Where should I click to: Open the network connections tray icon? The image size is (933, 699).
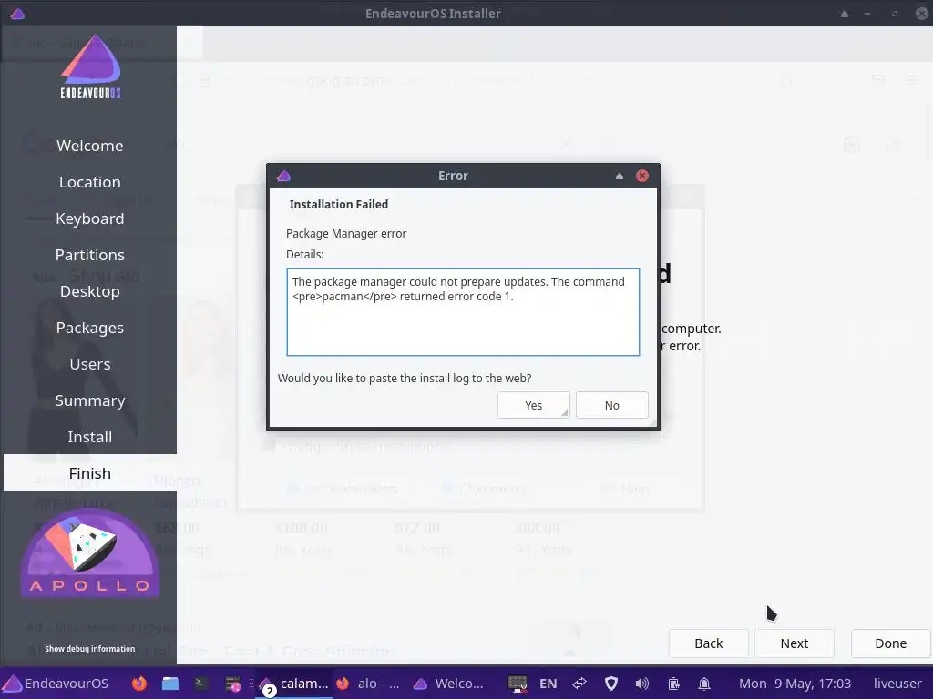click(x=579, y=684)
